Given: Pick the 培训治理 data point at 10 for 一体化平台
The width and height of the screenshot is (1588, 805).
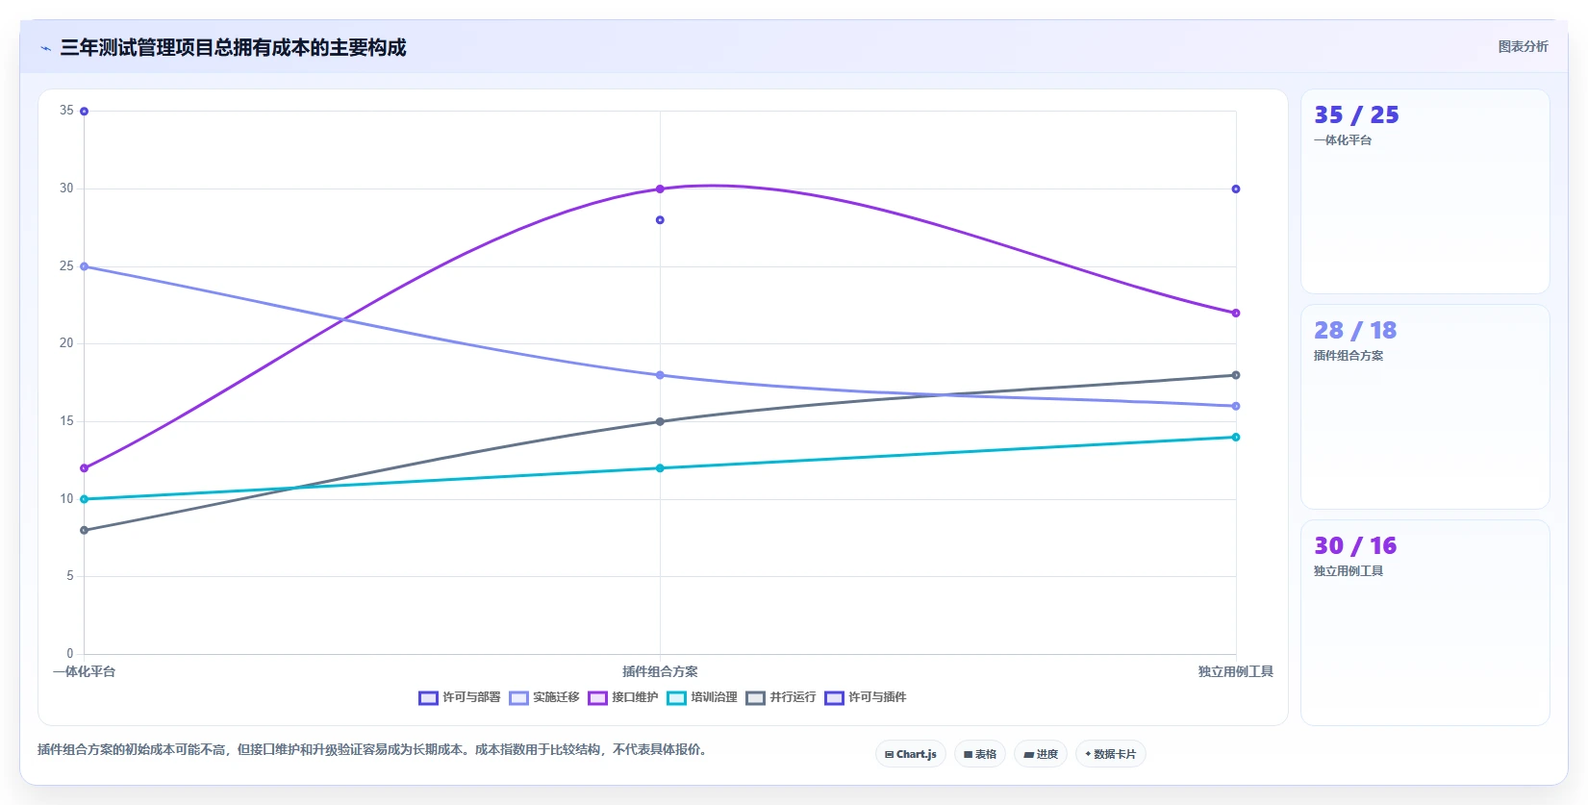Looking at the screenshot, I should click(x=85, y=499).
